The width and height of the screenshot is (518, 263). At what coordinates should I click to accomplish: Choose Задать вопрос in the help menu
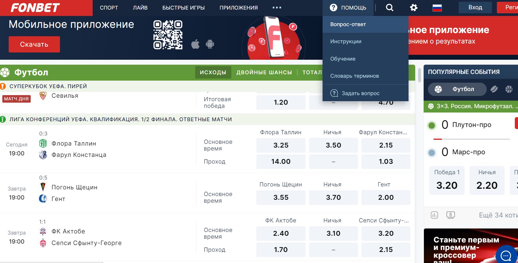(365, 93)
